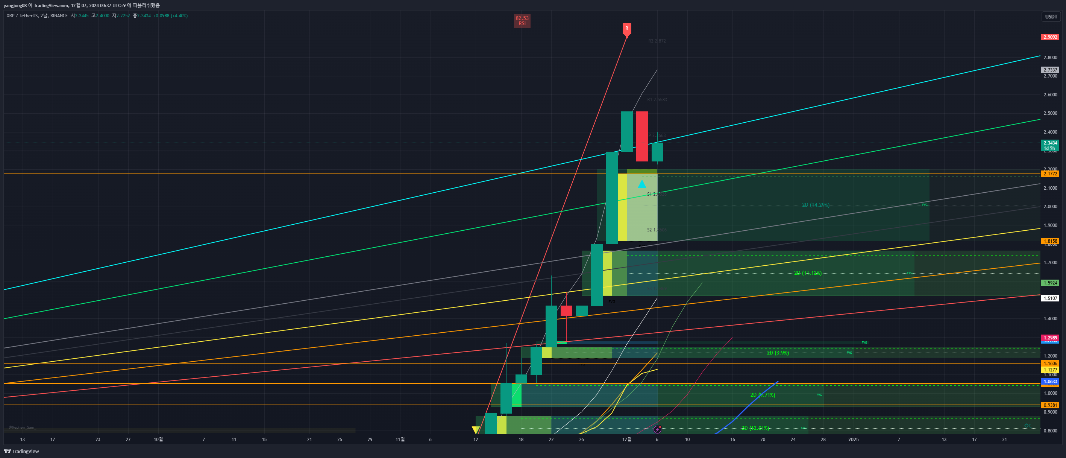The image size is (1066, 458).
Task: Click the gray 2.7337 price label
Action: [1050, 70]
